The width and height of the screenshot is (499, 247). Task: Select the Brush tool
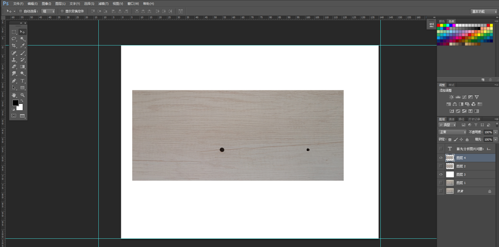(22, 53)
